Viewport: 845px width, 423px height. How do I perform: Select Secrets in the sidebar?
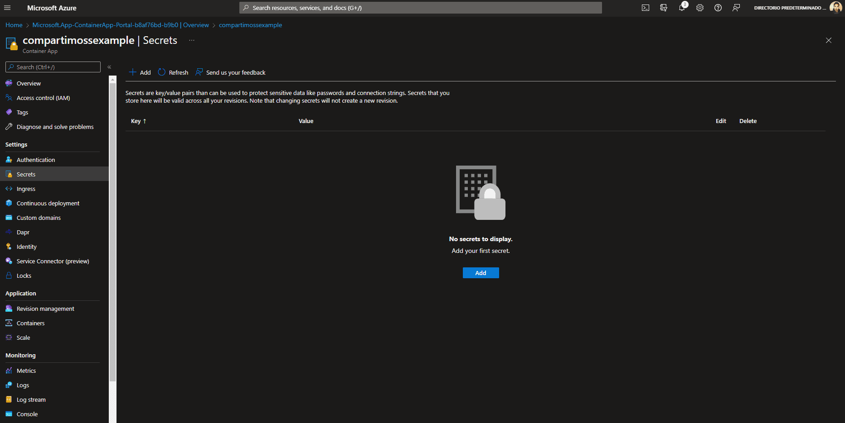pos(54,174)
